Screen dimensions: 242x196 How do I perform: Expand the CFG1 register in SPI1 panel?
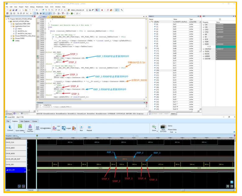pyautogui.click(x=204, y=30)
